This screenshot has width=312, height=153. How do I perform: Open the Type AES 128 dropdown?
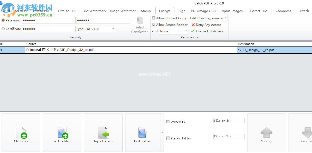click(x=100, y=29)
